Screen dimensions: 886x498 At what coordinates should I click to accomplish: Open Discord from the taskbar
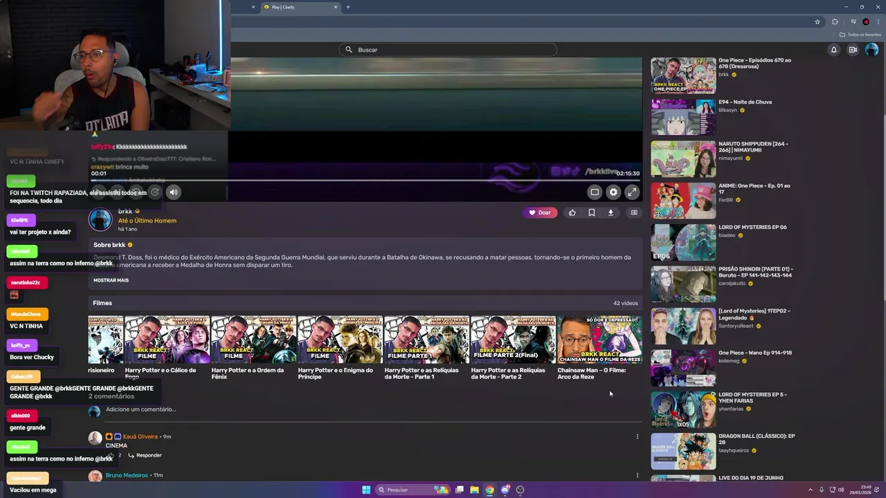[505, 490]
